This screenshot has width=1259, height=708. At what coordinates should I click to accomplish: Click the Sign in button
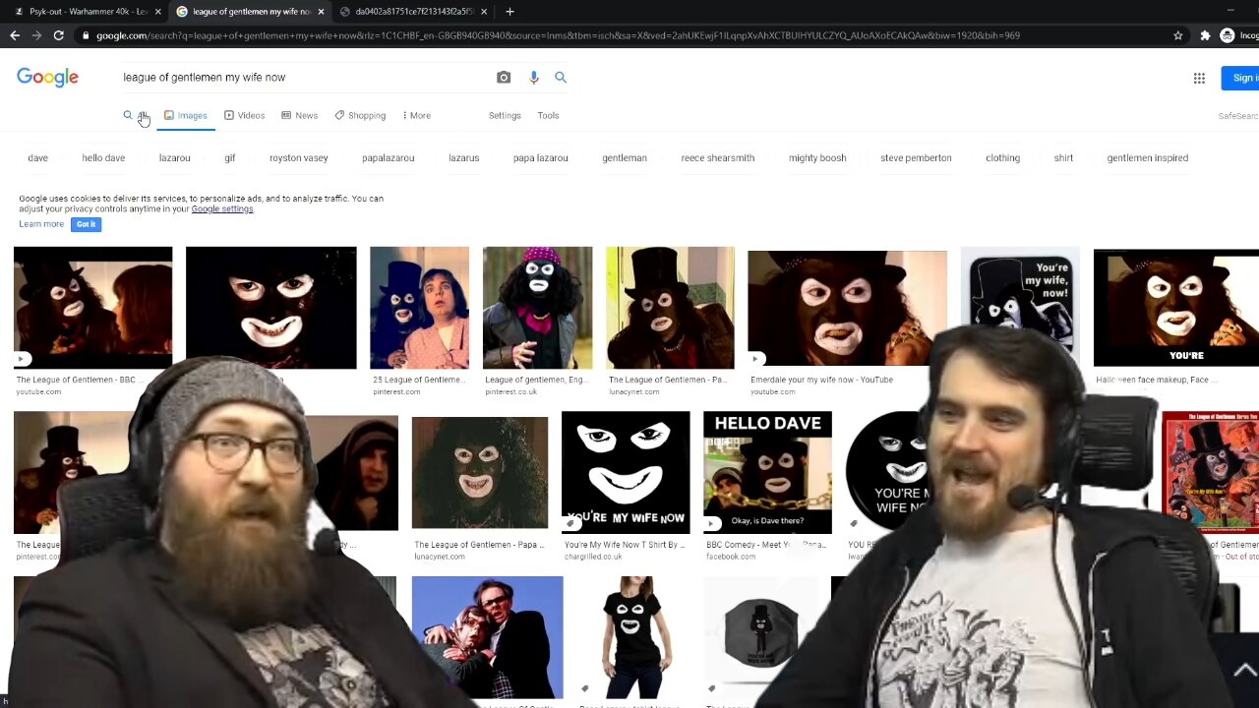(1241, 79)
